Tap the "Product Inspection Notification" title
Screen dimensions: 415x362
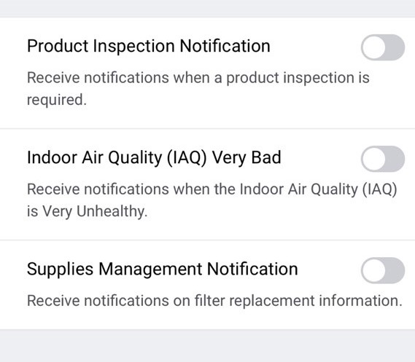(x=149, y=46)
